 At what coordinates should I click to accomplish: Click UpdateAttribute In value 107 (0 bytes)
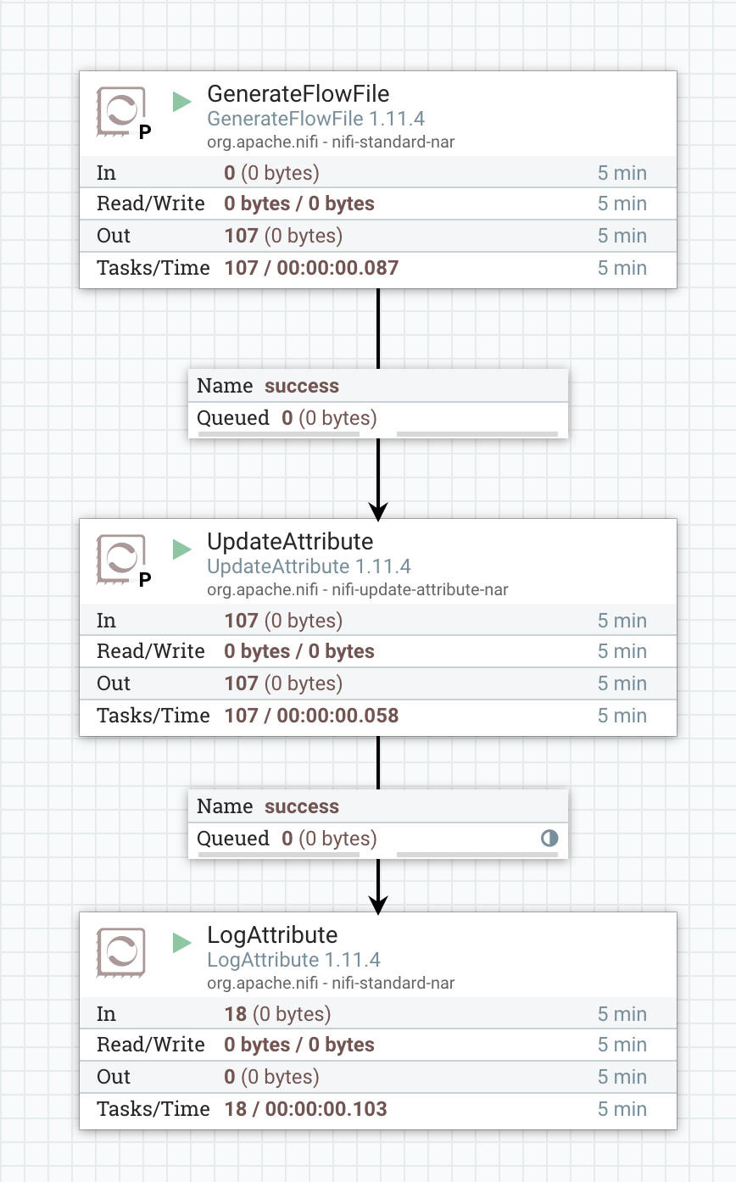point(283,621)
